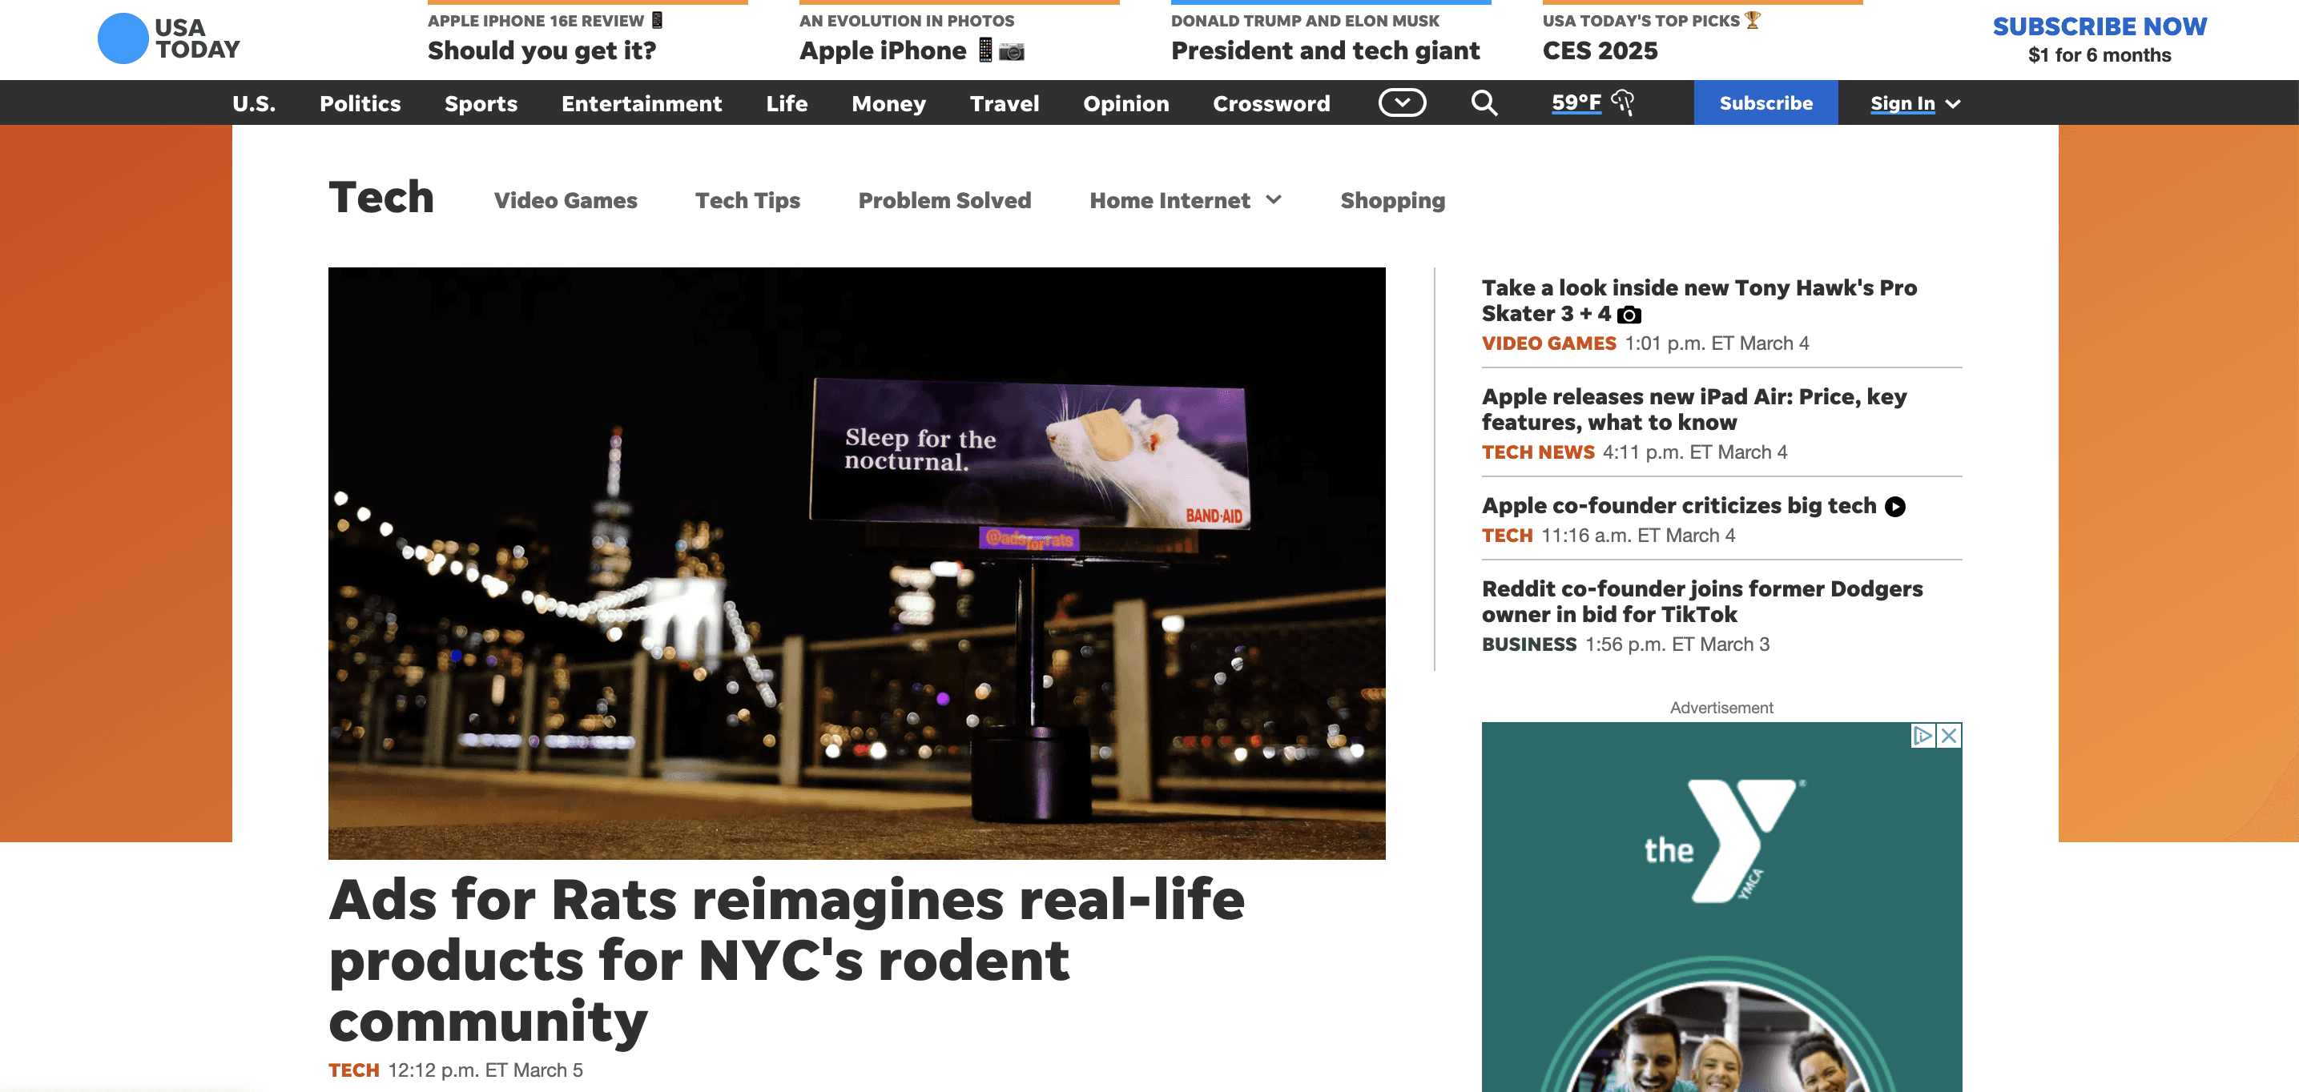Click the trophy icon by Top Picks

(x=1753, y=20)
